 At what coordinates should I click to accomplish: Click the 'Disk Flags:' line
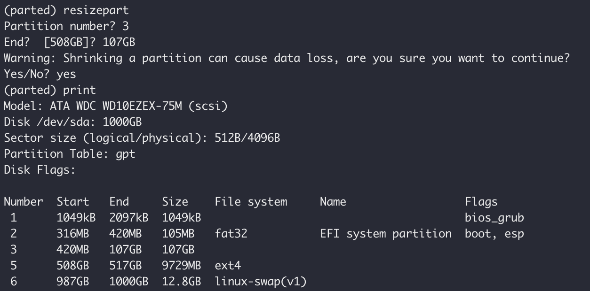click(40, 170)
